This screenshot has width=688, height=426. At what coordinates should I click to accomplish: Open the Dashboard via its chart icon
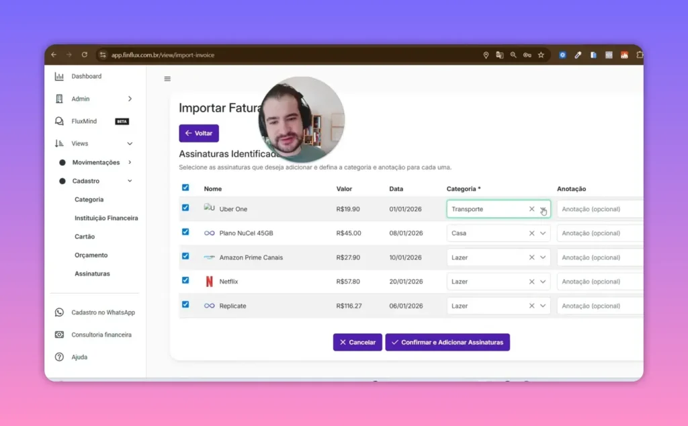tap(58, 76)
